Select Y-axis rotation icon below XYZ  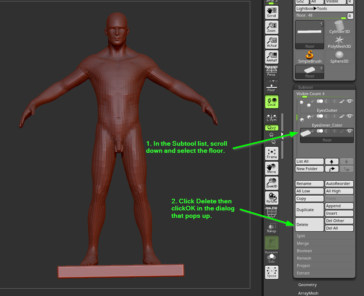click(272, 135)
